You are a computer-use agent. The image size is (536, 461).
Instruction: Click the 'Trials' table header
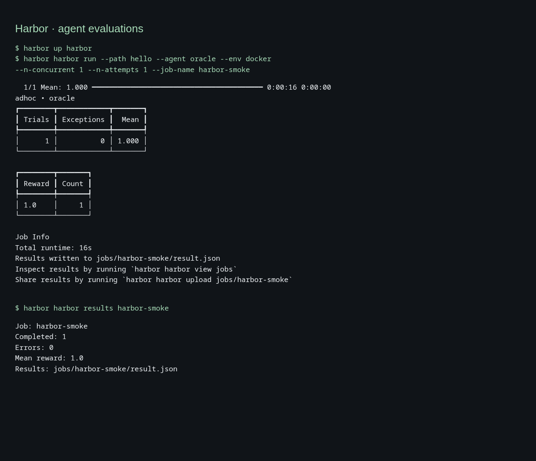point(36,119)
